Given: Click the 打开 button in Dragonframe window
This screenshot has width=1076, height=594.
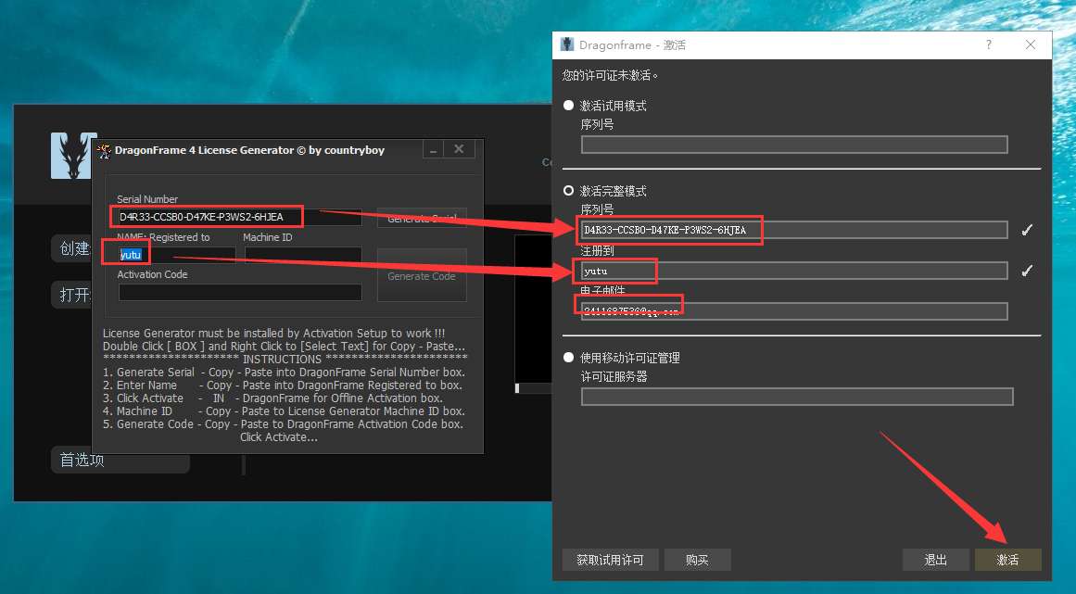Looking at the screenshot, I should [x=72, y=295].
